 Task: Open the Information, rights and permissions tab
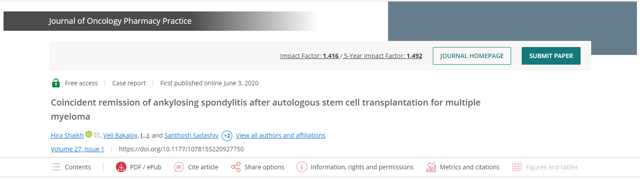tap(362, 167)
